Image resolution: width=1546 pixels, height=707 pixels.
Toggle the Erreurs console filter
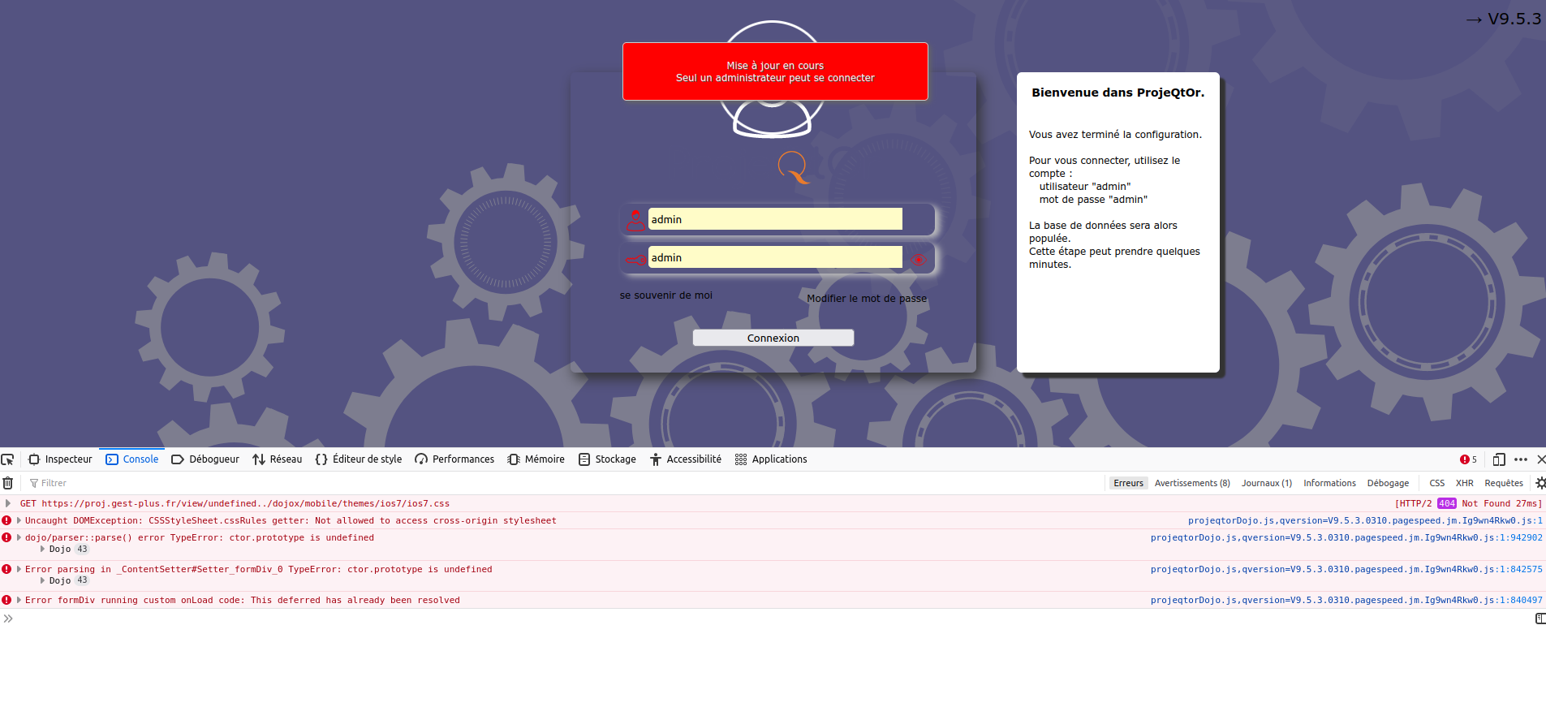[x=1128, y=483]
